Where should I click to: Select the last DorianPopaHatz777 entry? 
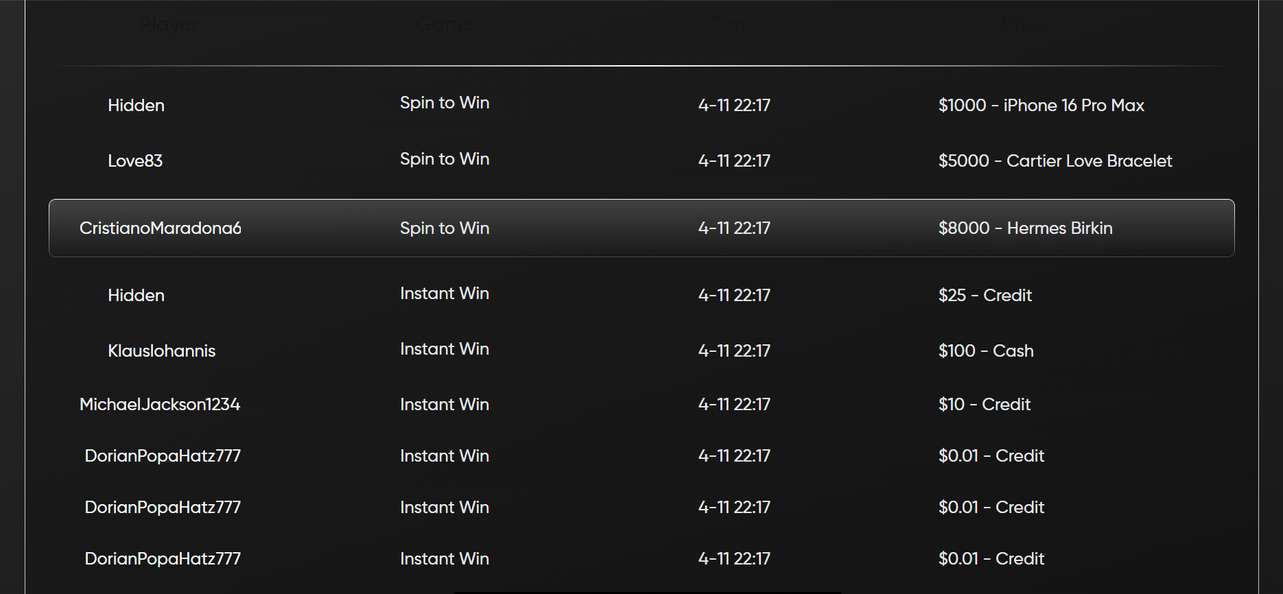[x=163, y=558]
